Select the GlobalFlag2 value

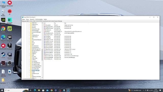click(48, 38)
